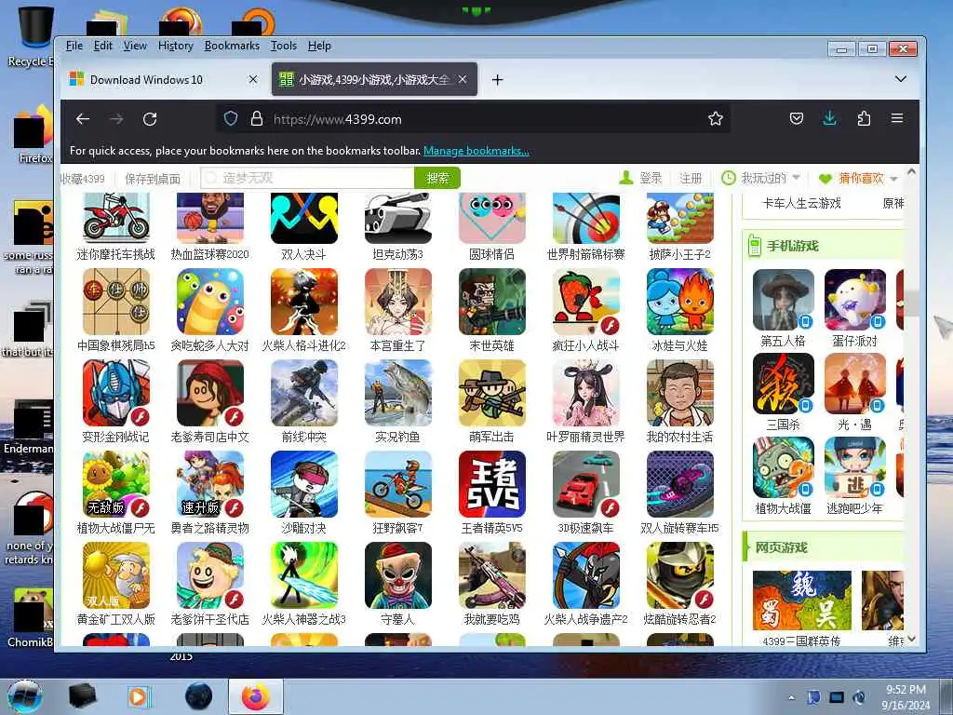Image resolution: width=953 pixels, height=715 pixels.
Task: Click the tracking protection shield icon
Action: (x=231, y=118)
